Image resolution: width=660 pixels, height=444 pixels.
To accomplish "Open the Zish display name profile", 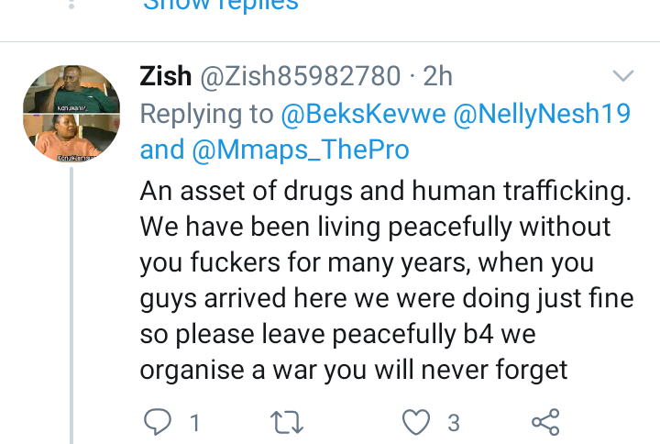I will (165, 76).
